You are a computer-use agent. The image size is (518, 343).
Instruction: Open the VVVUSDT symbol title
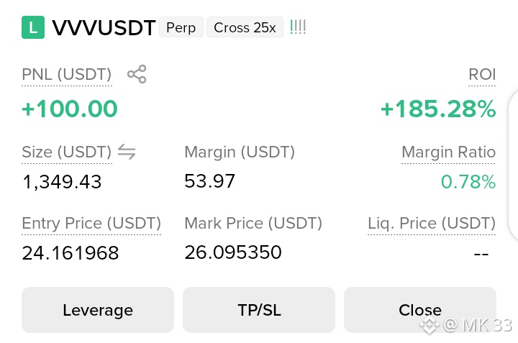click(x=104, y=27)
